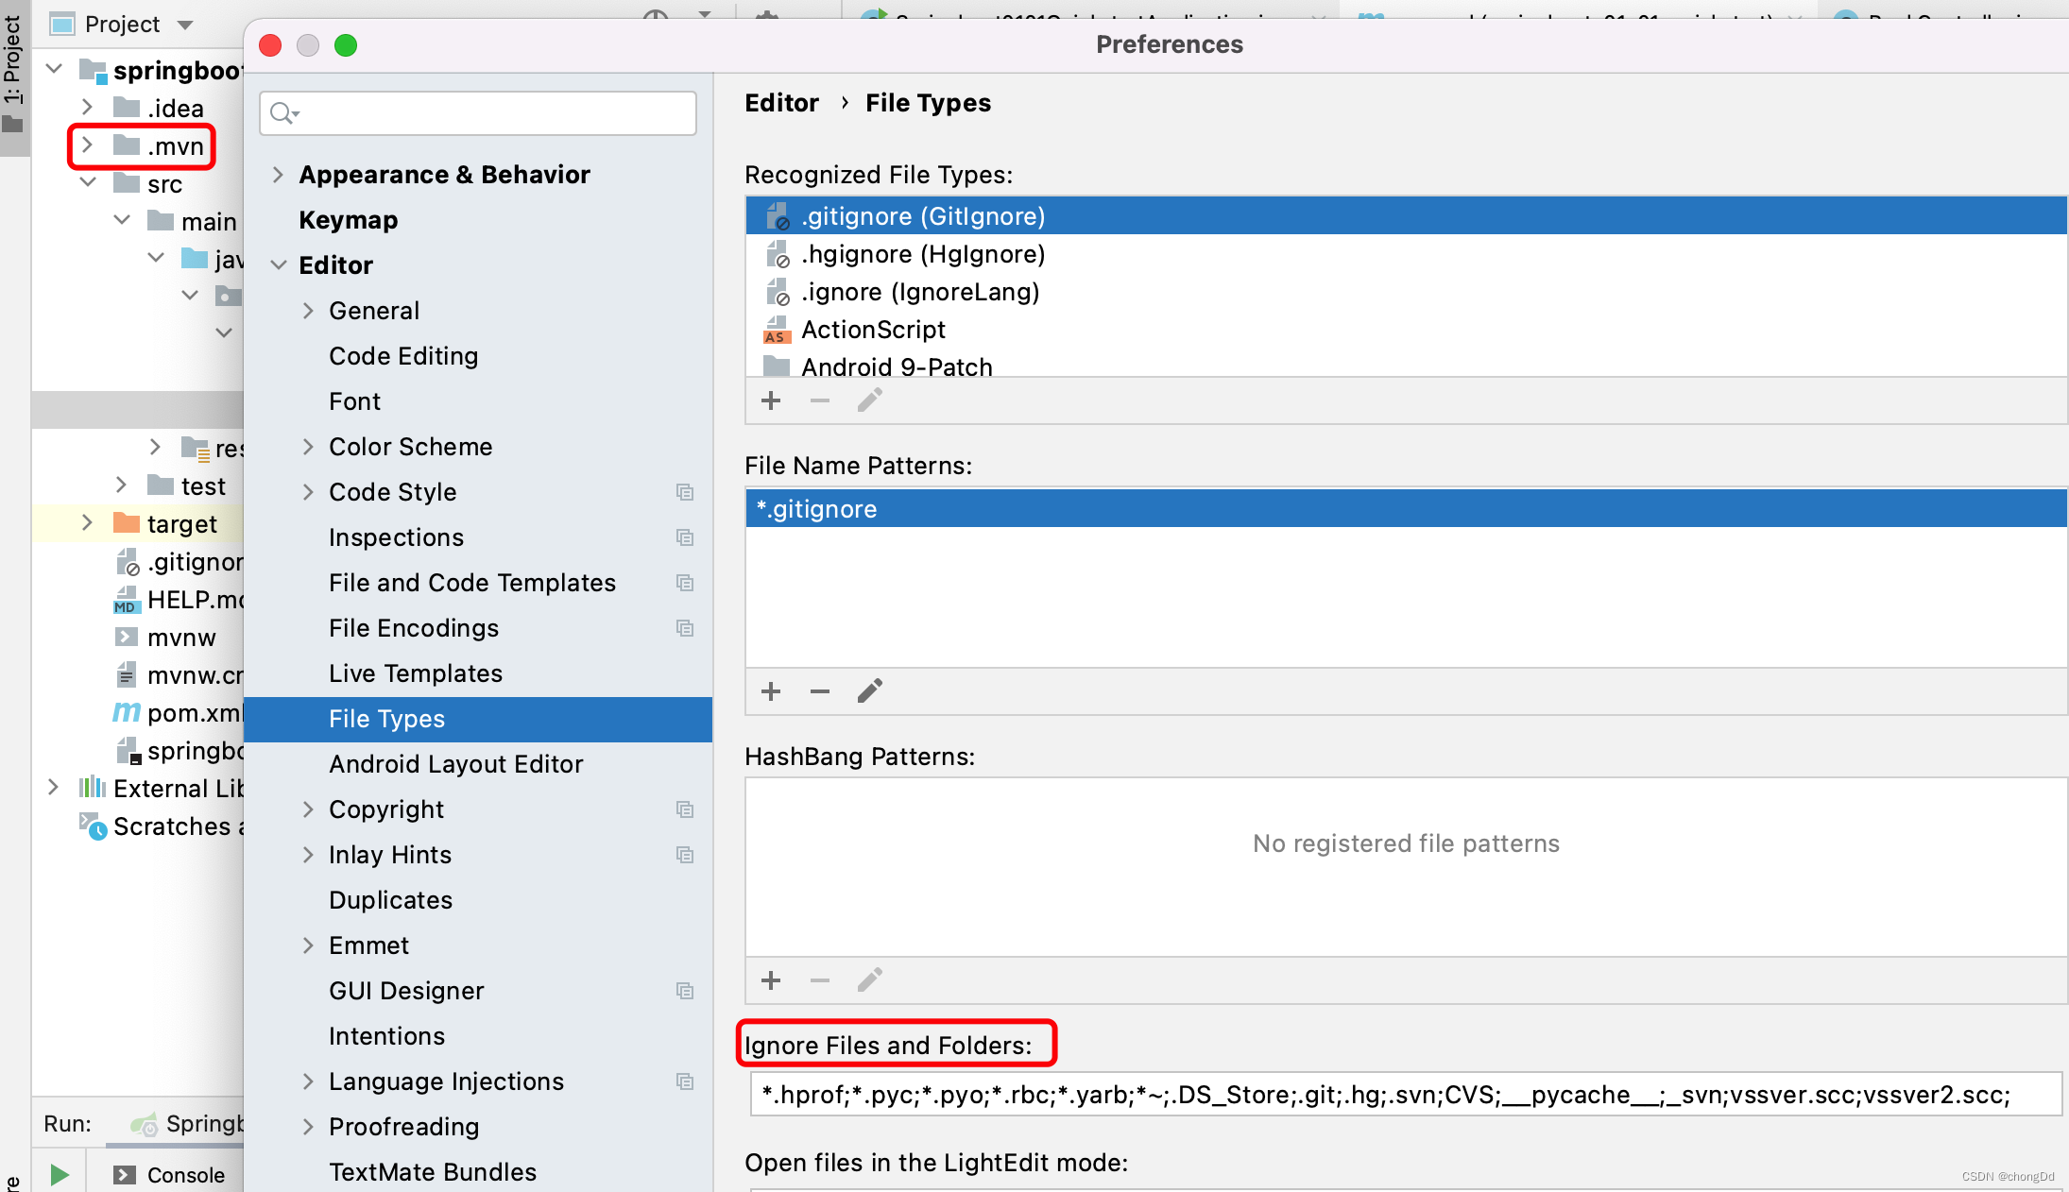Select the .idea folder in project tree

[176, 109]
